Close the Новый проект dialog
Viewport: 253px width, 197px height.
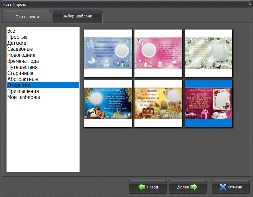tap(250, 4)
